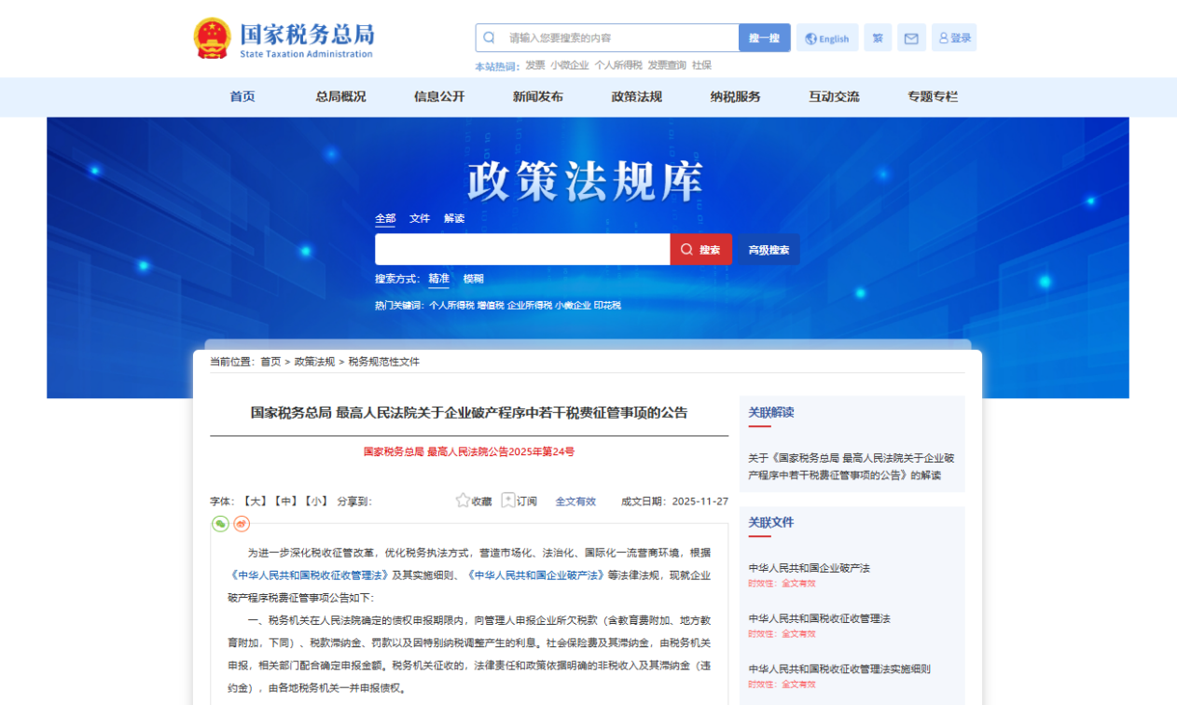Click the policy library search input field
1177x705 pixels.
click(522, 250)
